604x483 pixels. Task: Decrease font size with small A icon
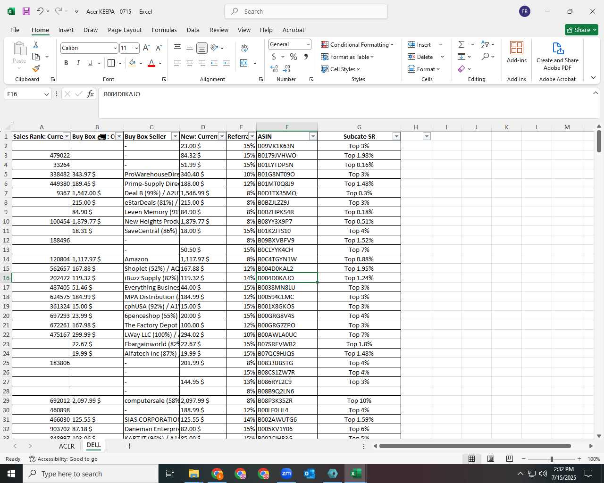point(159,48)
